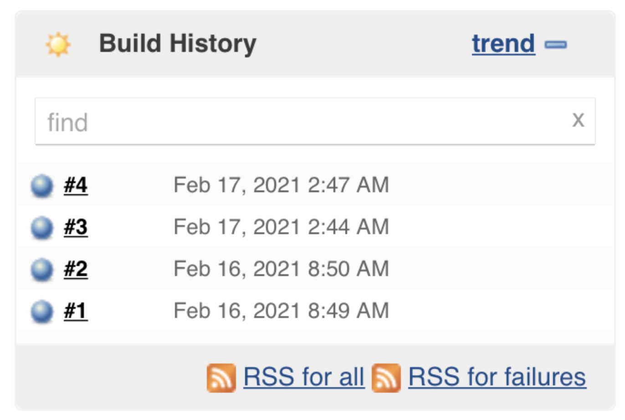
Task: Open build #4
Action: click(x=76, y=185)
